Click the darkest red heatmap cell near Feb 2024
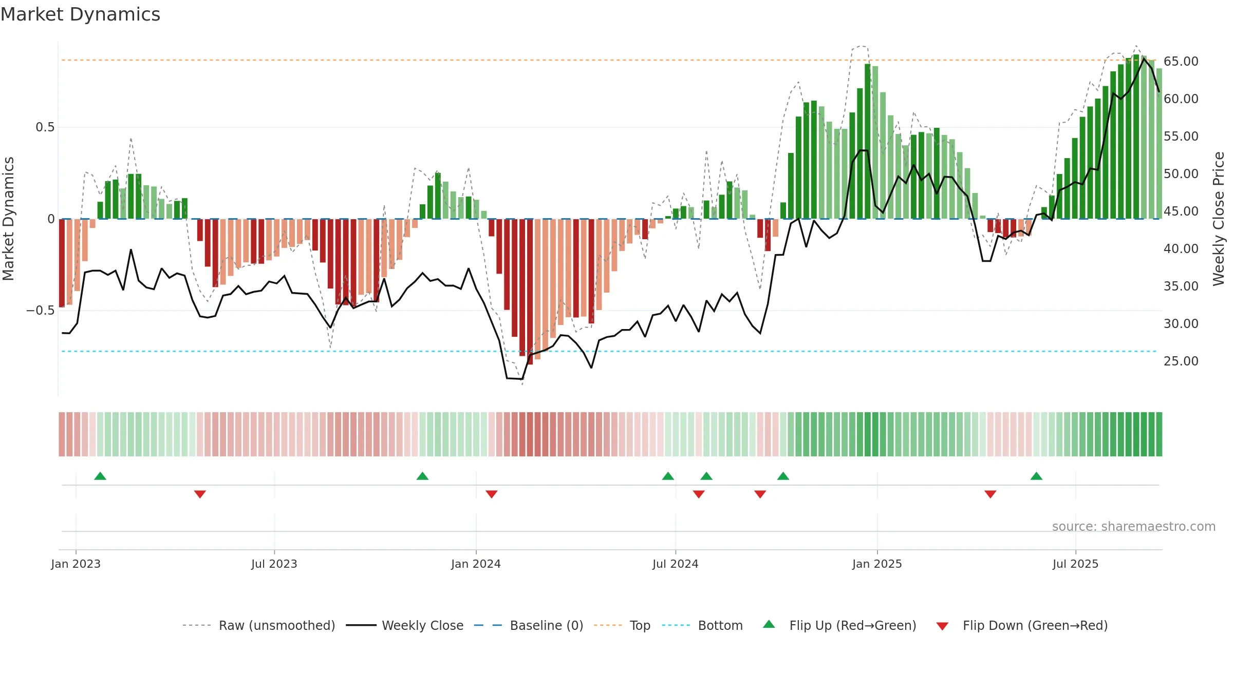This screenshot has height=693, width=1233. pos(530,434)
